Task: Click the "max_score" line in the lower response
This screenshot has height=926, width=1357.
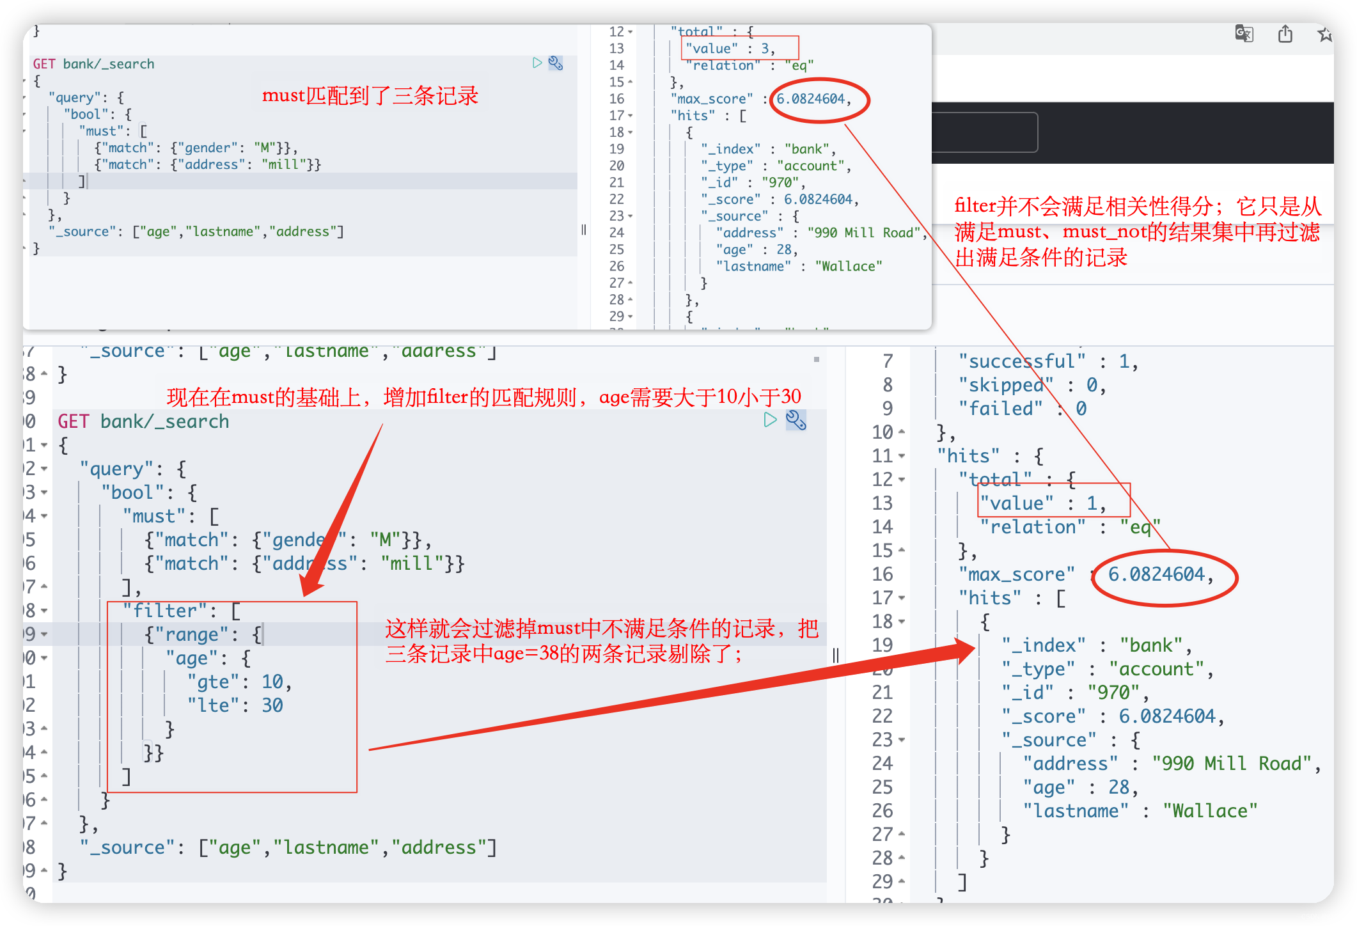Action: 1086,574
